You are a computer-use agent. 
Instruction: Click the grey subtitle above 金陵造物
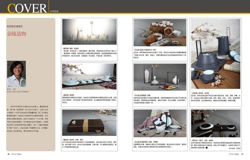[x=15, y=27]
